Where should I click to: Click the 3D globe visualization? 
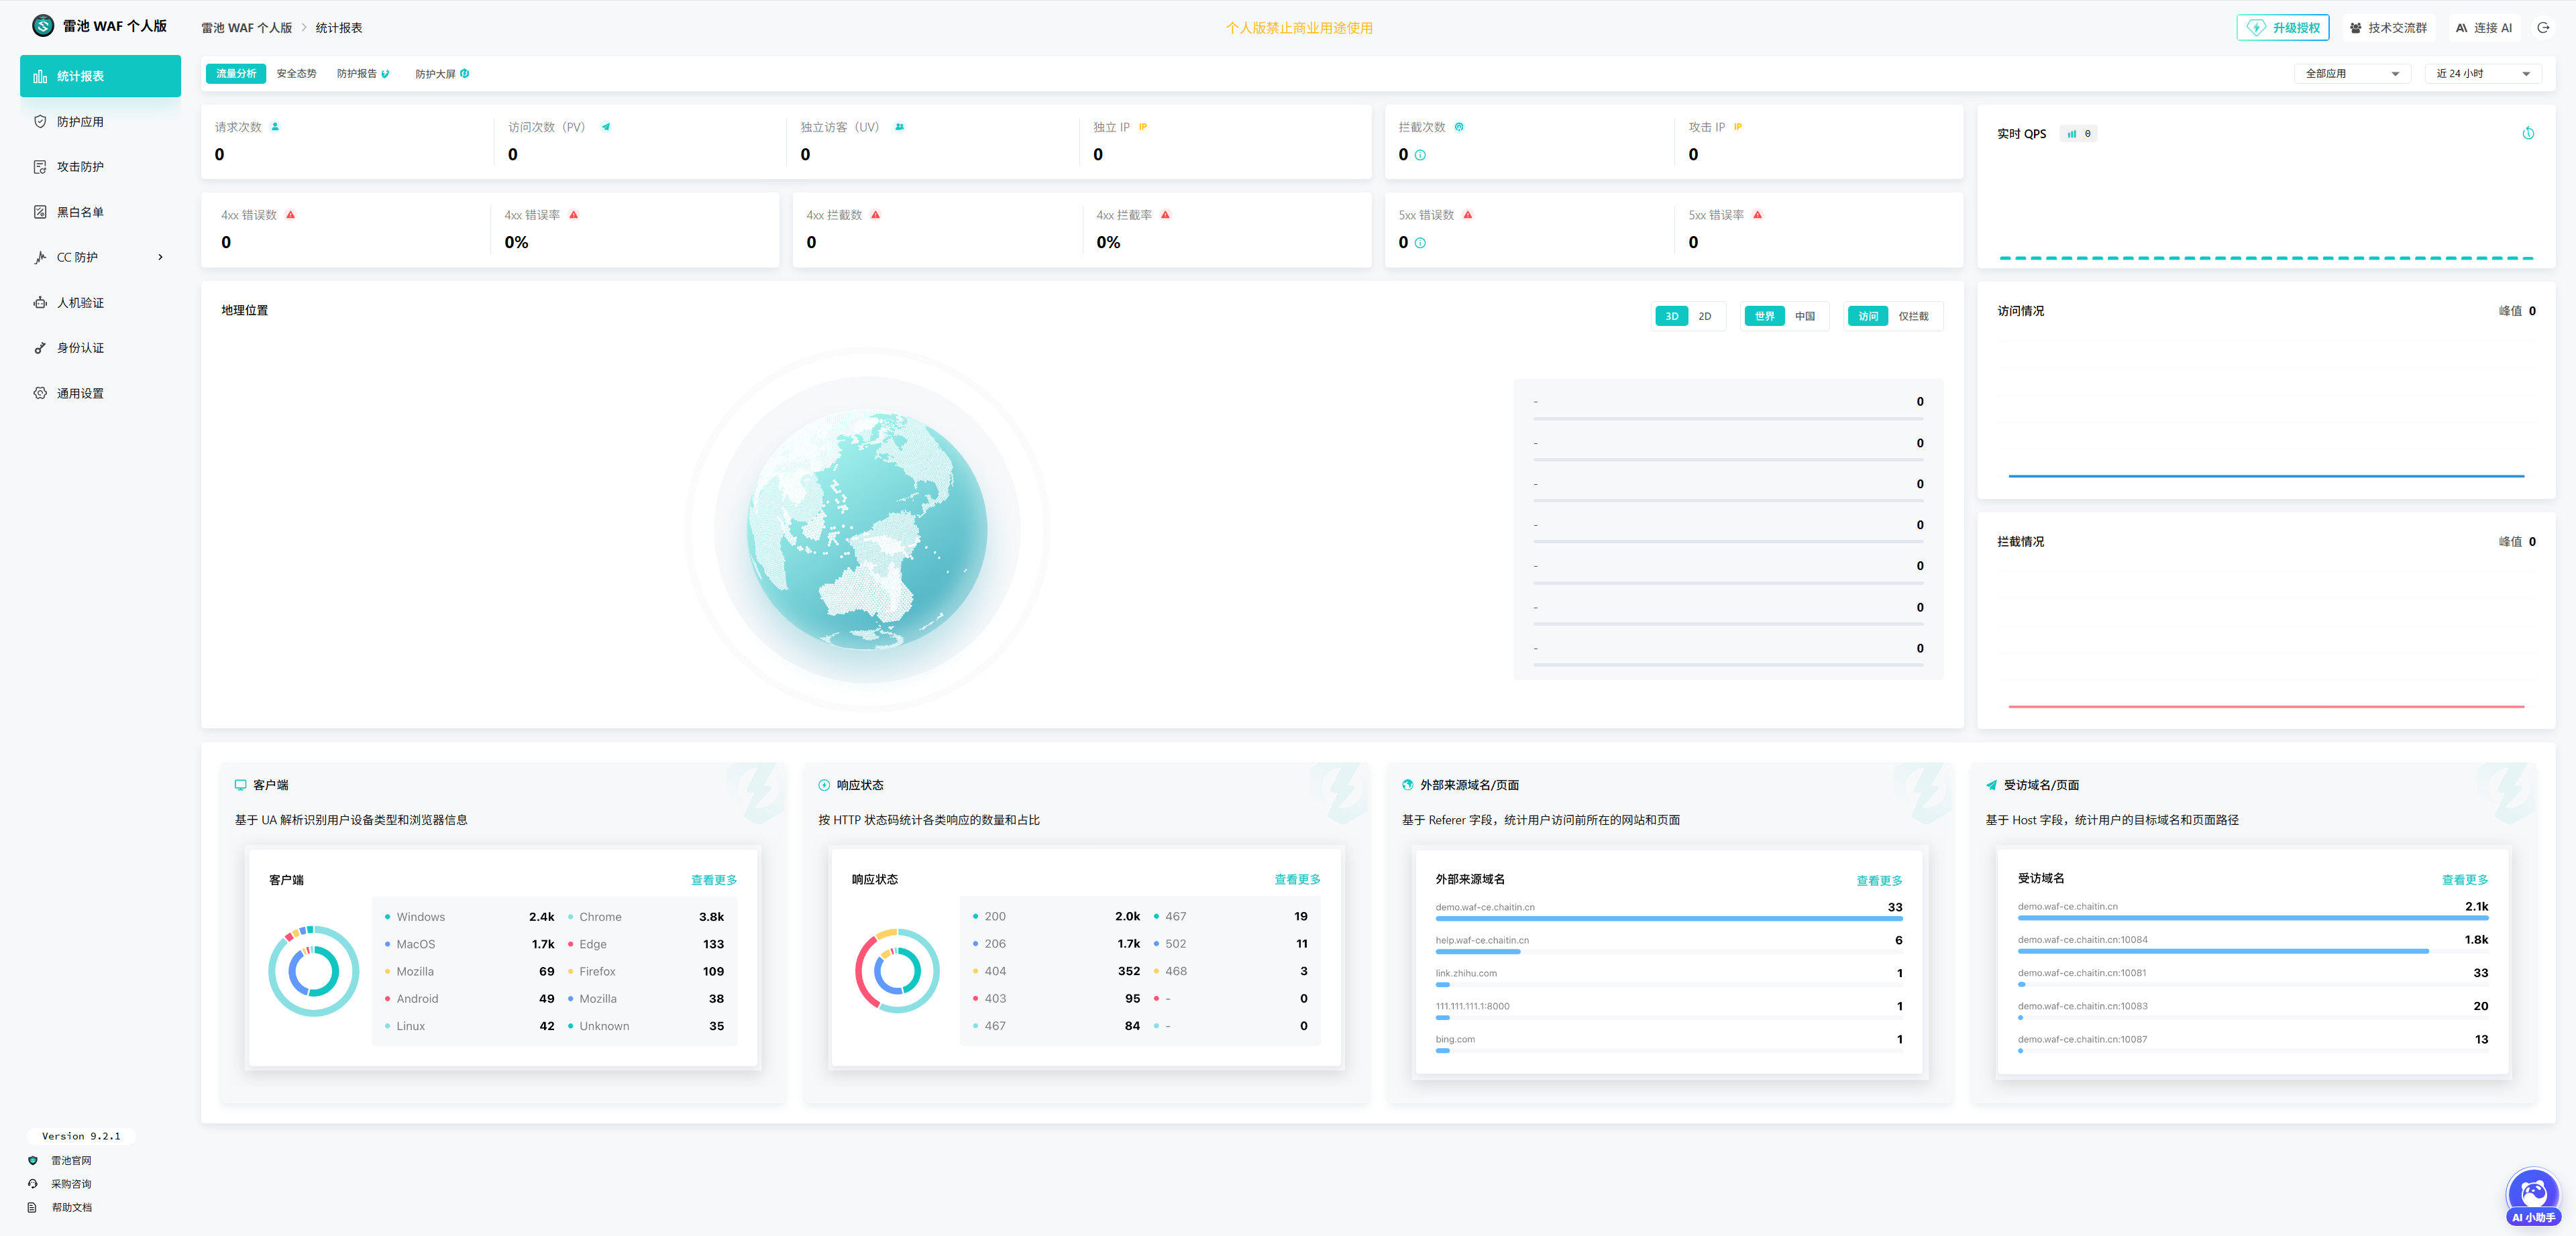(x=866, y=530)
